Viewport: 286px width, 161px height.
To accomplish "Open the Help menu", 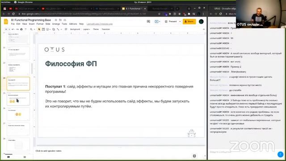I will [81, 24].
